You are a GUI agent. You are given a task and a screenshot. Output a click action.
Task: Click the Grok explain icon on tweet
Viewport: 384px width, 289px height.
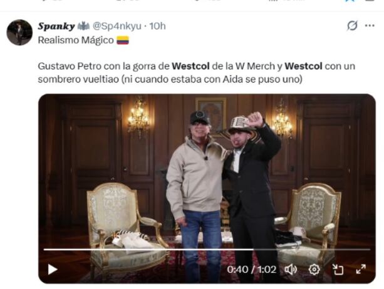pos(352,26)
